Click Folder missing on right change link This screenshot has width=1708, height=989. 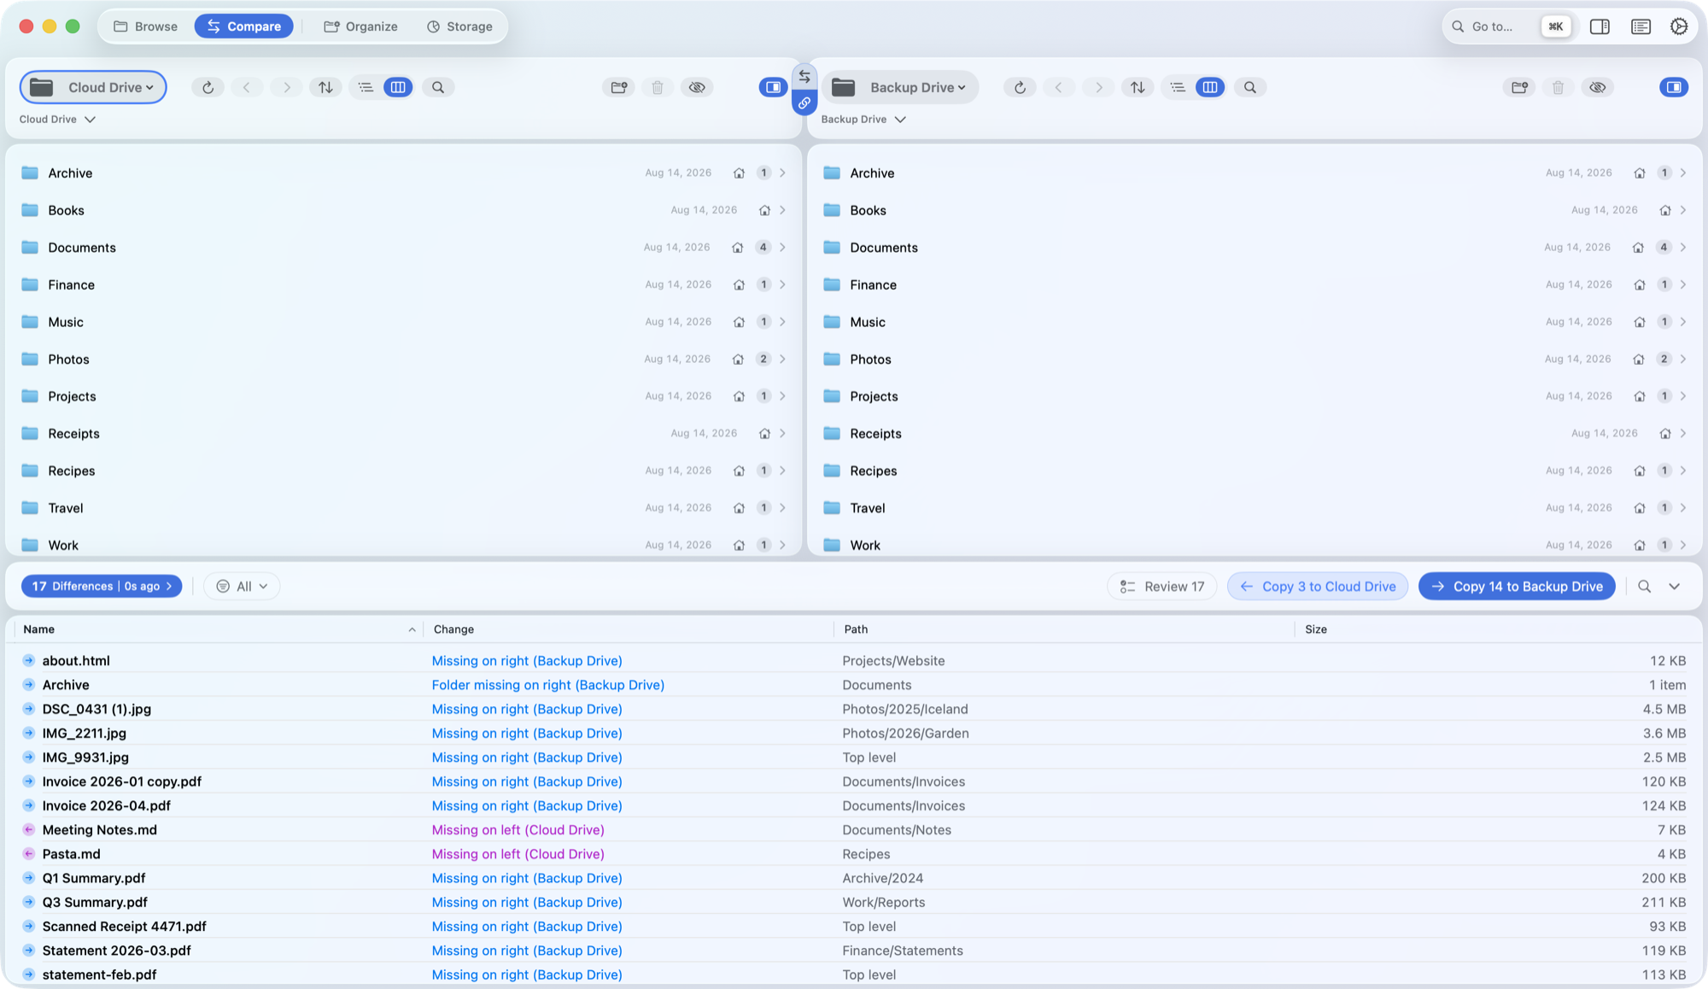tap(548, 685)
